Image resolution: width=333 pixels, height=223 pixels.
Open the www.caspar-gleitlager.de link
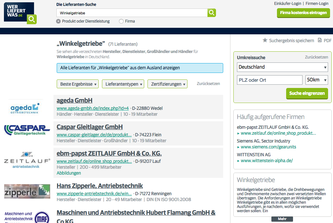coord(94,135)
